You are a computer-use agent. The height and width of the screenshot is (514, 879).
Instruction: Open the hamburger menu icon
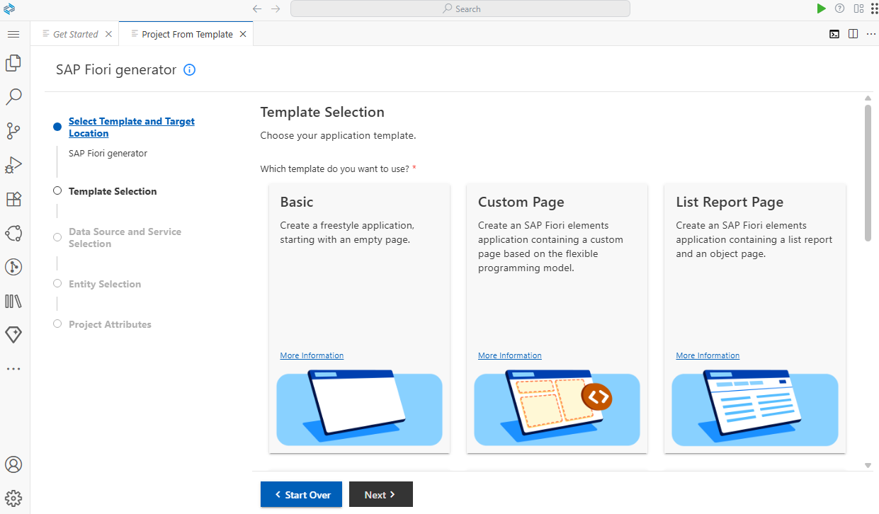point(13,34)
